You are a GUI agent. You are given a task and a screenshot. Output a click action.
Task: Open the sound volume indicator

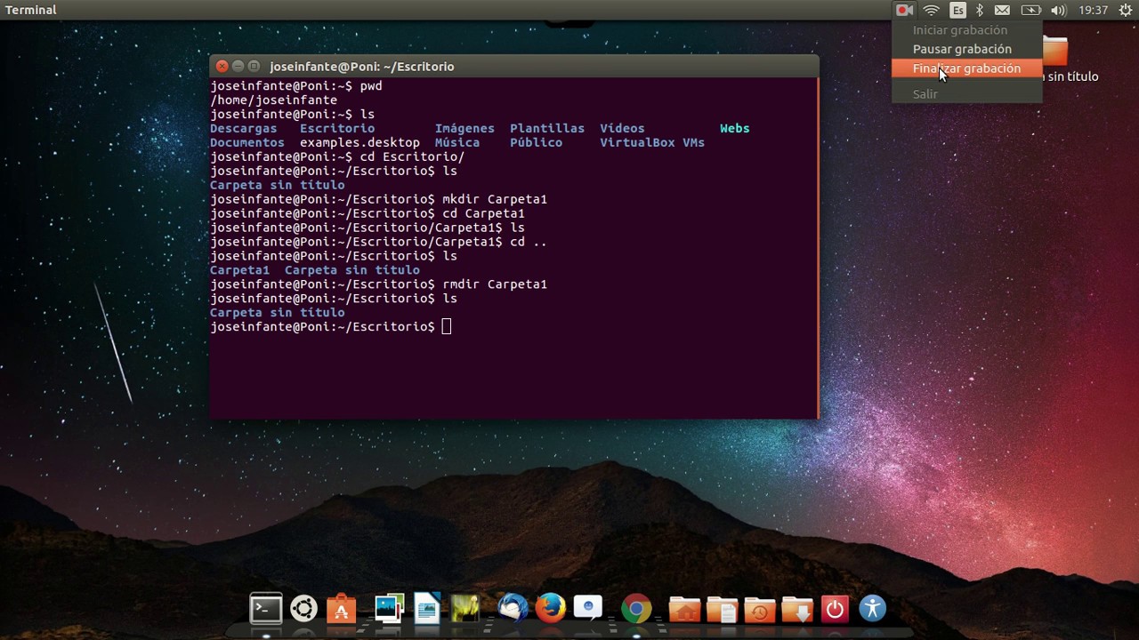(1058, 10)
